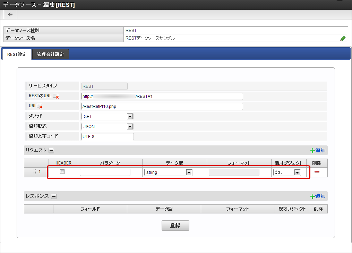Add a request row with 追加
The height and width of the screenshot is (253, 352).
click(318, 150)
